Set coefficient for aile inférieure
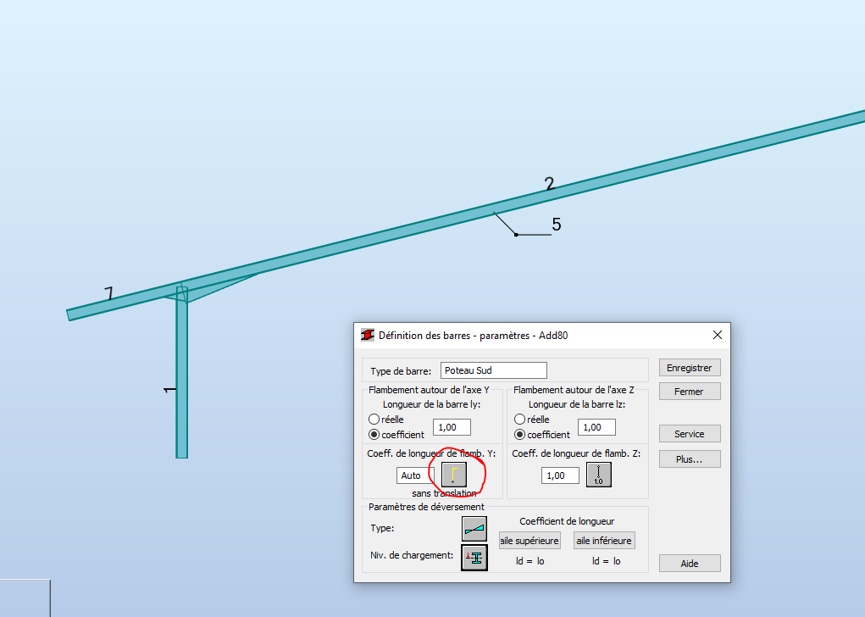865x617 pixels. [603, 540]
